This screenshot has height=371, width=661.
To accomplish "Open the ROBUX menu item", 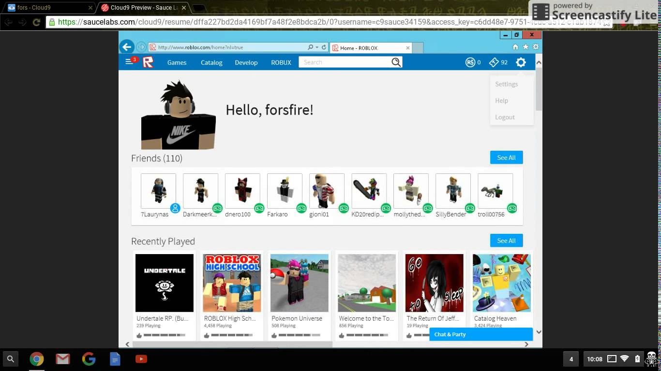I will (x=281, y=62).
